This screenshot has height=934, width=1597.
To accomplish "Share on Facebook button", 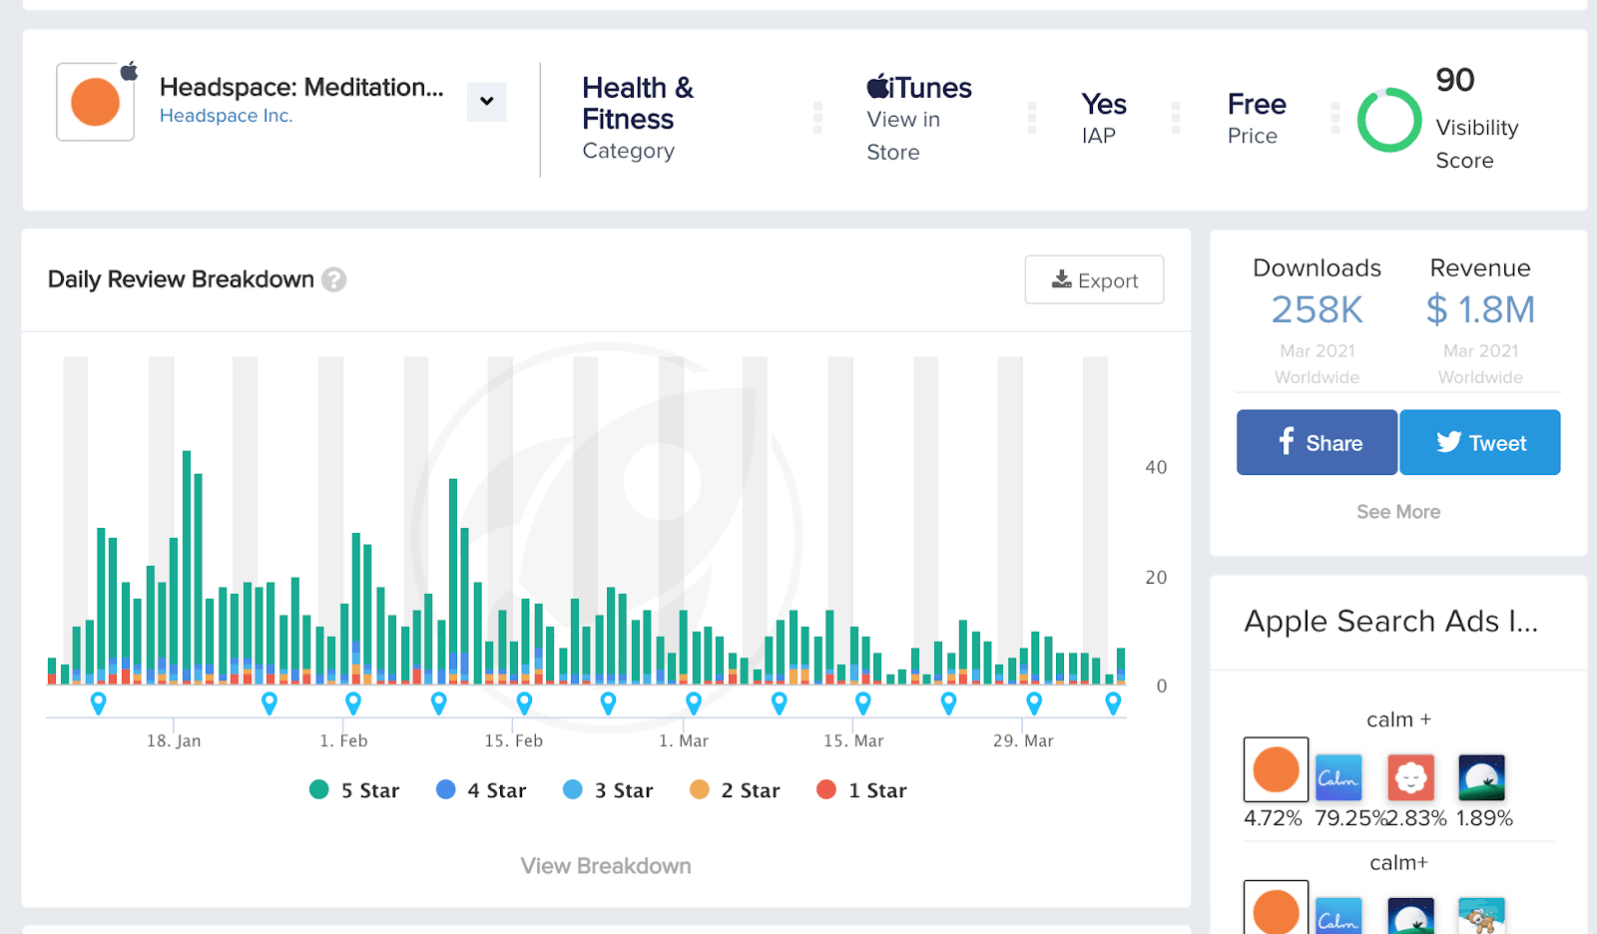I will tap(1317, 442).
